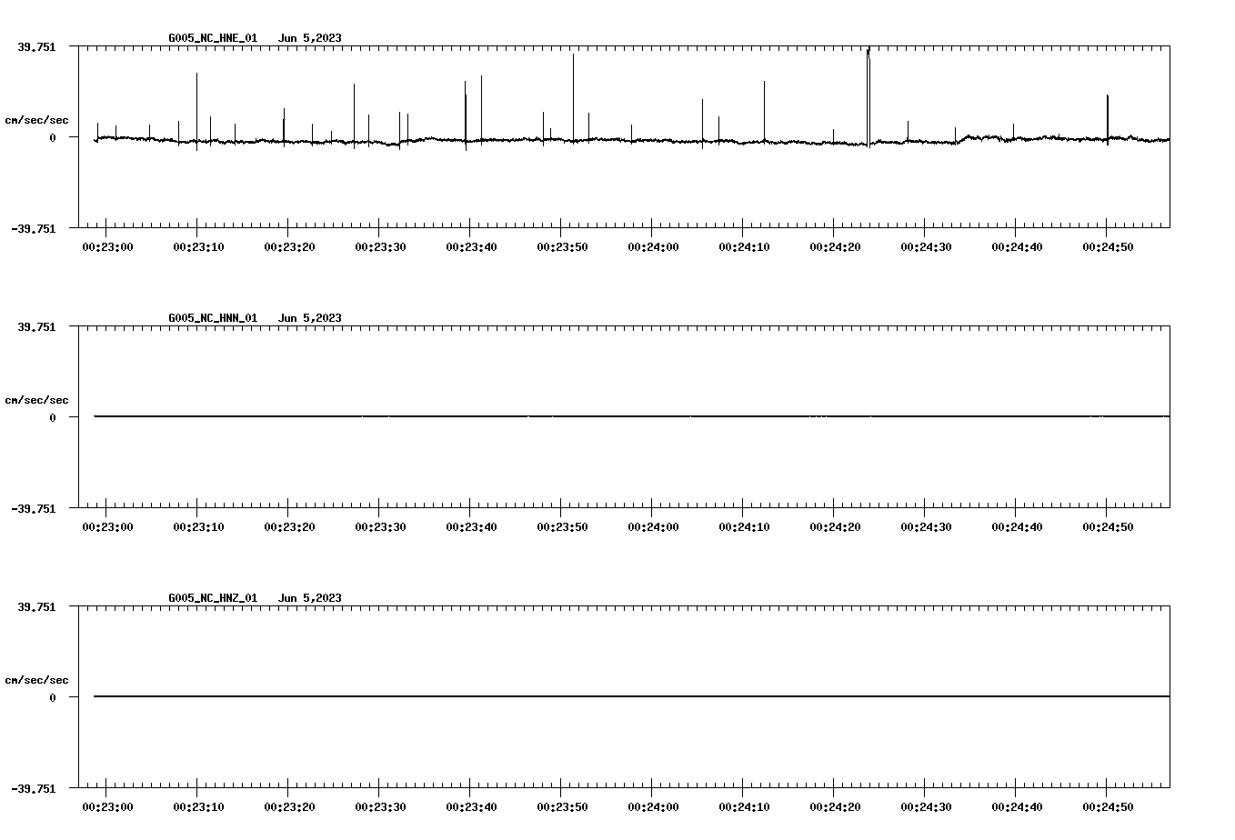Click the Jun 5,2023 date label on HNZ plot
The image size is (1235, 840).
coord(311,596)
